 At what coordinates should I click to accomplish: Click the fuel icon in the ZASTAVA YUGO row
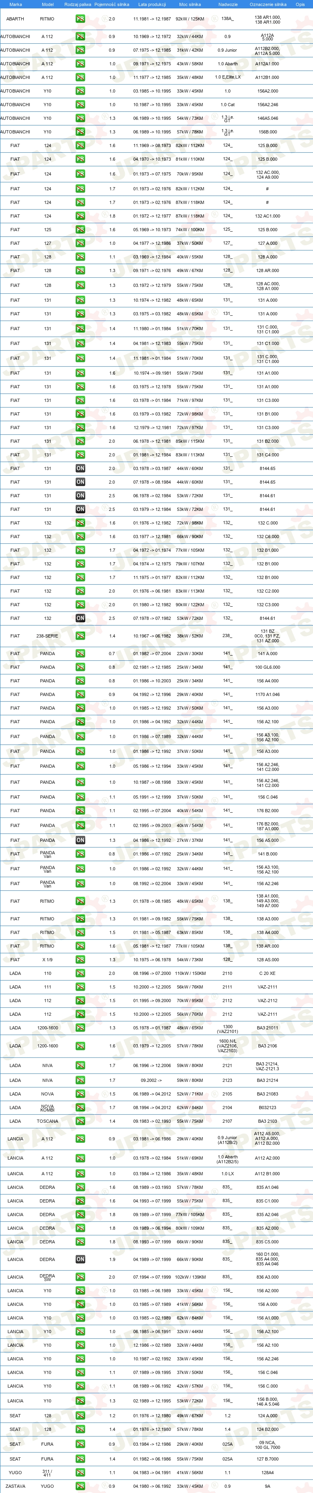click(x=80, y=1486)
